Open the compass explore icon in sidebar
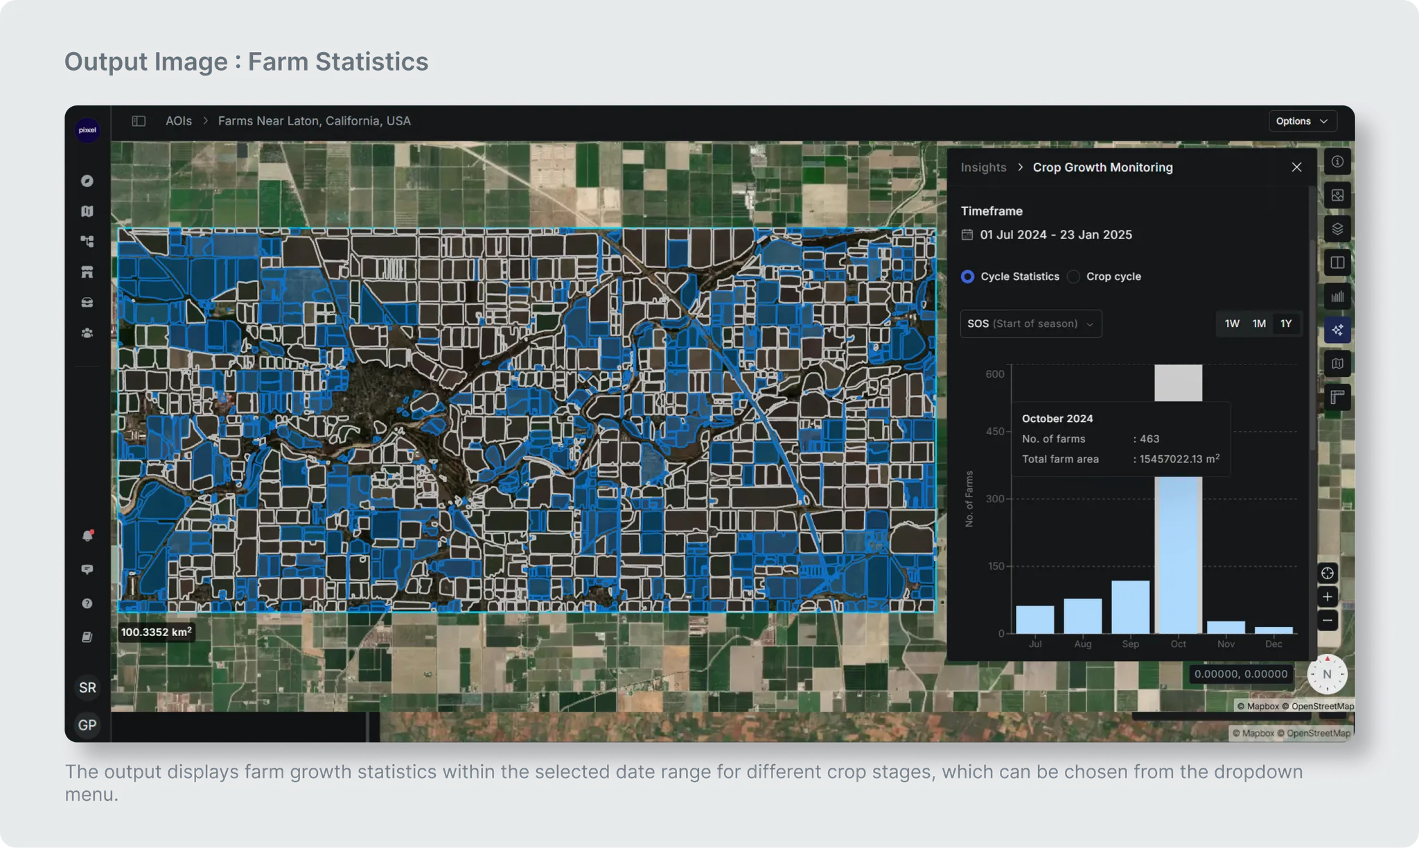This screenshot has height=848, width=1419. click(x=87, y=181)
